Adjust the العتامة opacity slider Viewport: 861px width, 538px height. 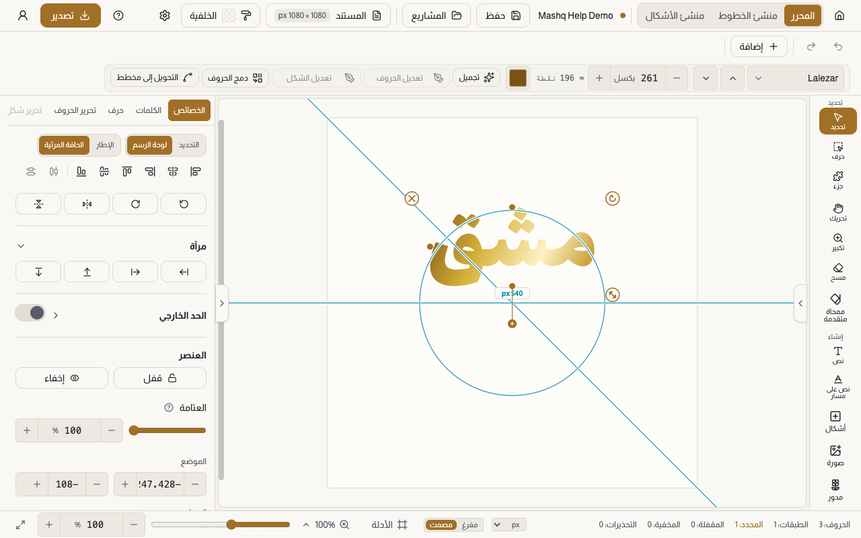tap(167, 430)
